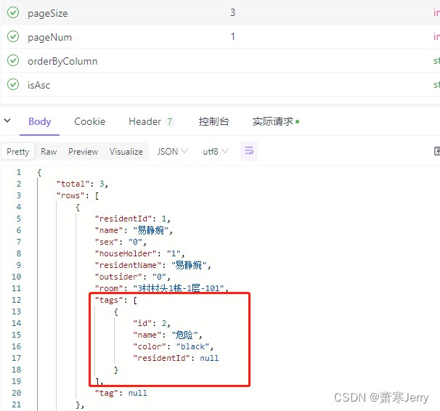Click the export icon beside the response toolbar

click(x=437, y=151)
